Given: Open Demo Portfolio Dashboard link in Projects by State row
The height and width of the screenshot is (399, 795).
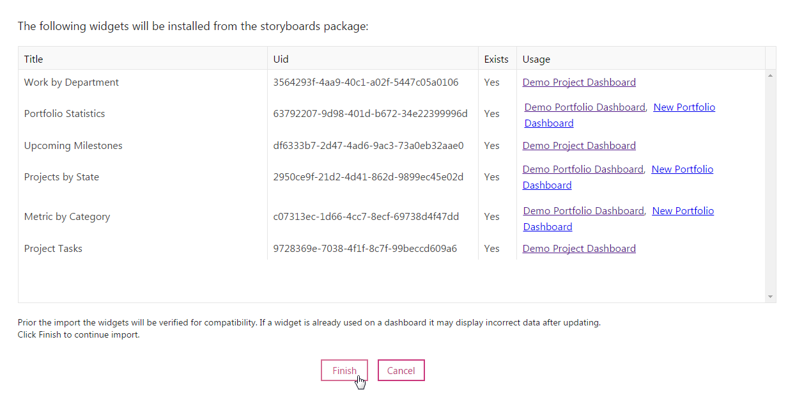Looking at the screenshot, I should point(583,169).
